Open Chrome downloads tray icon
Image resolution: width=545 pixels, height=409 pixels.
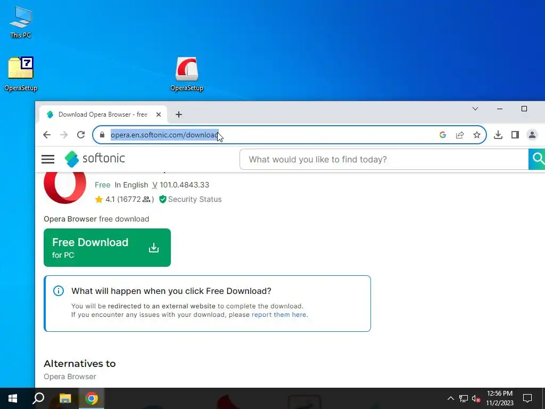[x=498, y=135]
